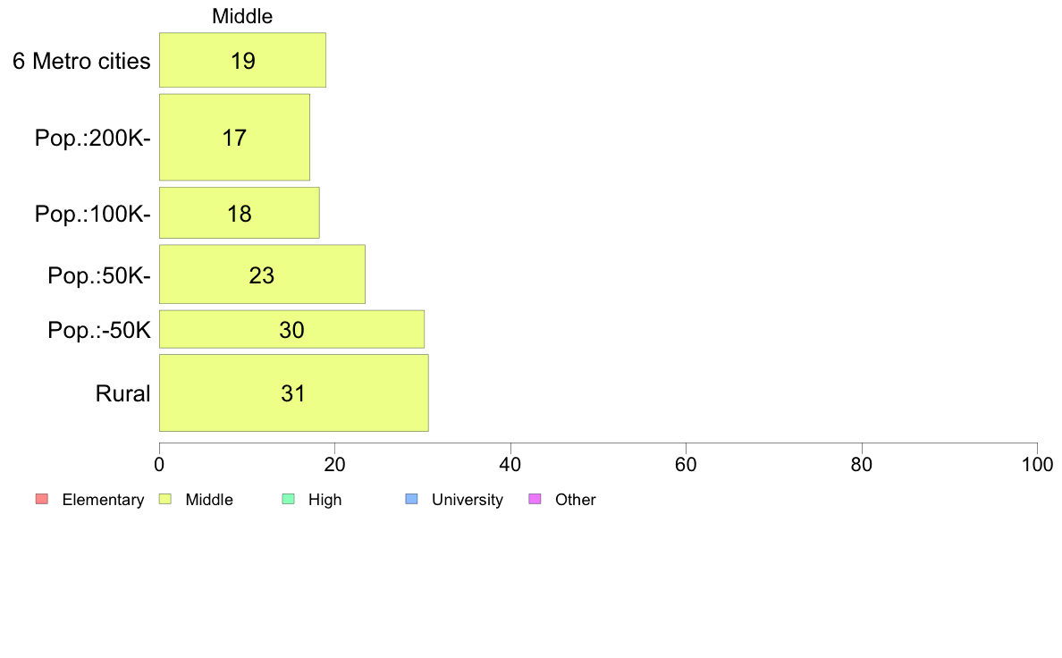The image size is (1062, 658).
Task: Click the Middle column header title
Action: pyautogui.click(x=242, y=16)
